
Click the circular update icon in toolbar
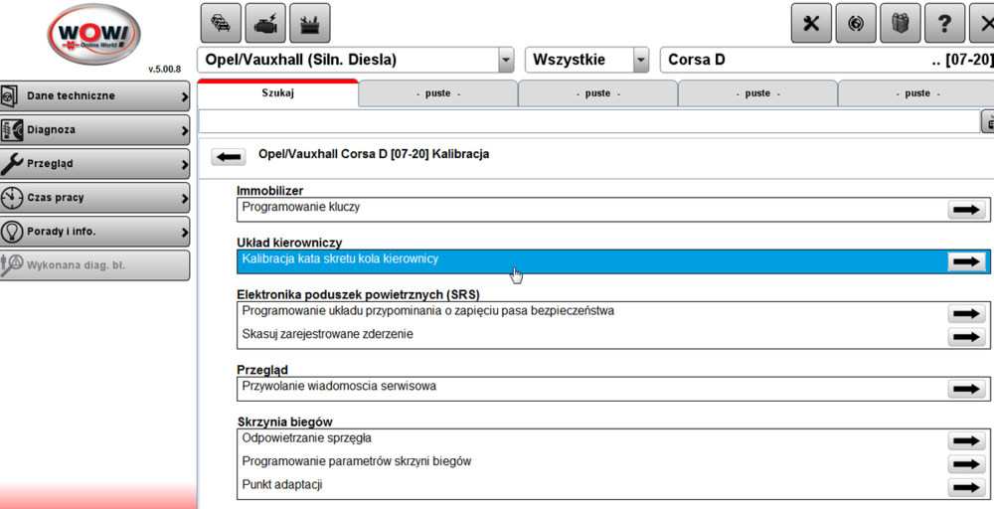tap(856, 23)
